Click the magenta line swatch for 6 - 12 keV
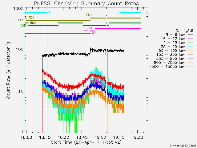Viewport: 197px width, 148px height. click(x=191, y=39)
